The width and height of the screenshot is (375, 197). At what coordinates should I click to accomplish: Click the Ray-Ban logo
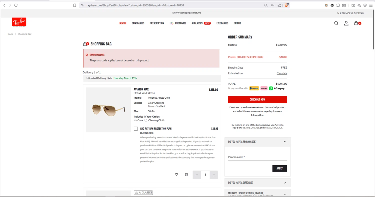[19, 22]
